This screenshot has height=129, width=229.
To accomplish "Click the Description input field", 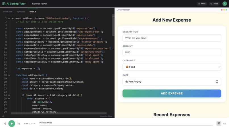I will [172, 38].
